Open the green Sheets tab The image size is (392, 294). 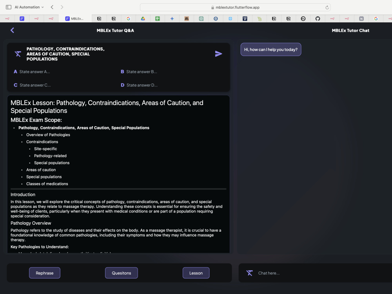click(x=158, y=18)
